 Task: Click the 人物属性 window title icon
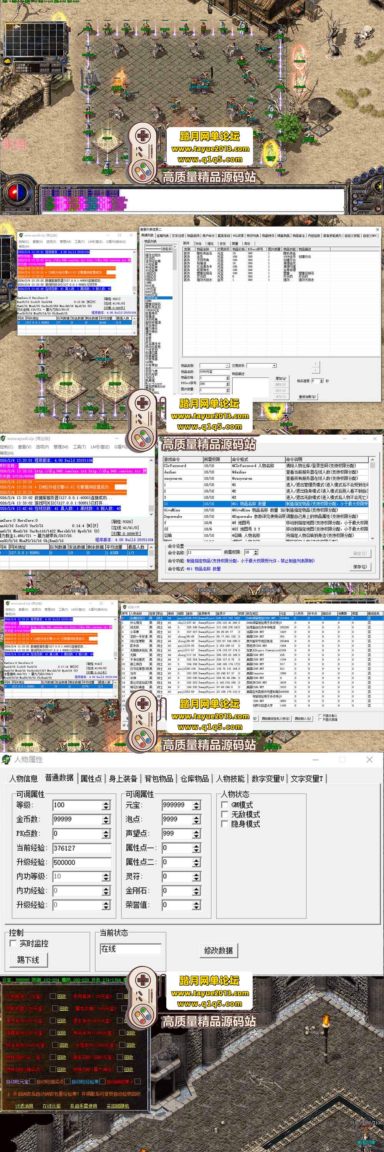[x=6, y=759]
